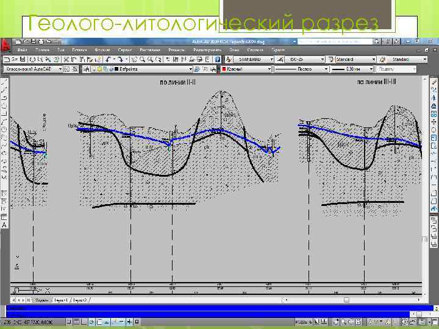Viewport: 439px width, 329px height.
Task: Open the red AutoCAD application menu button
Action: click(5, 45)
